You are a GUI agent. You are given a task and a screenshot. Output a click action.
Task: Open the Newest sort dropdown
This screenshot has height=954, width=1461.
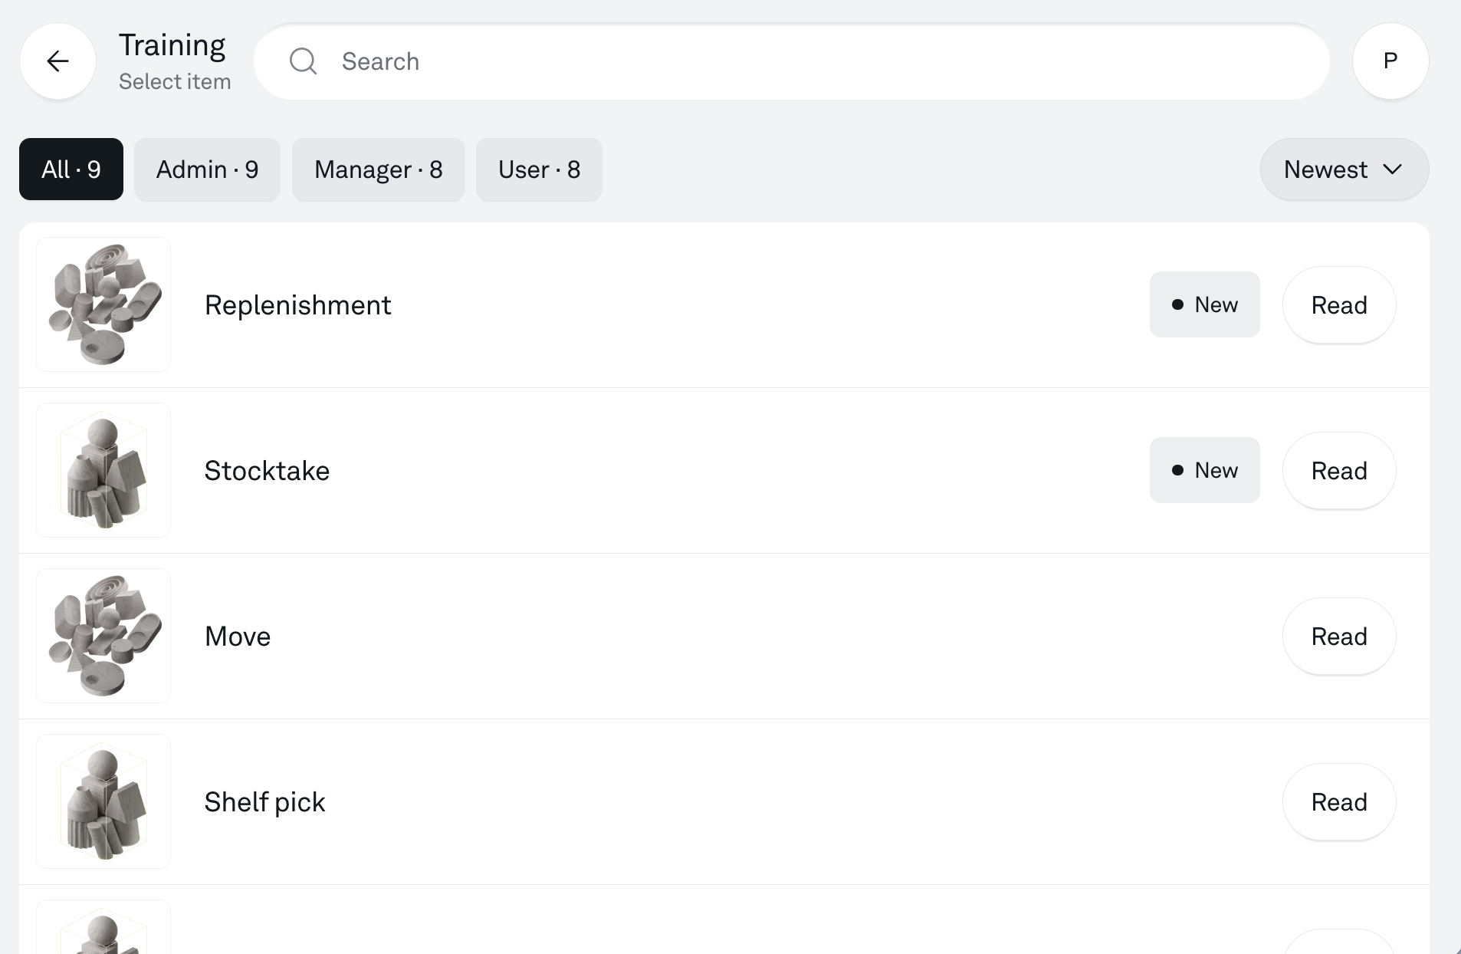[1344, 169]
